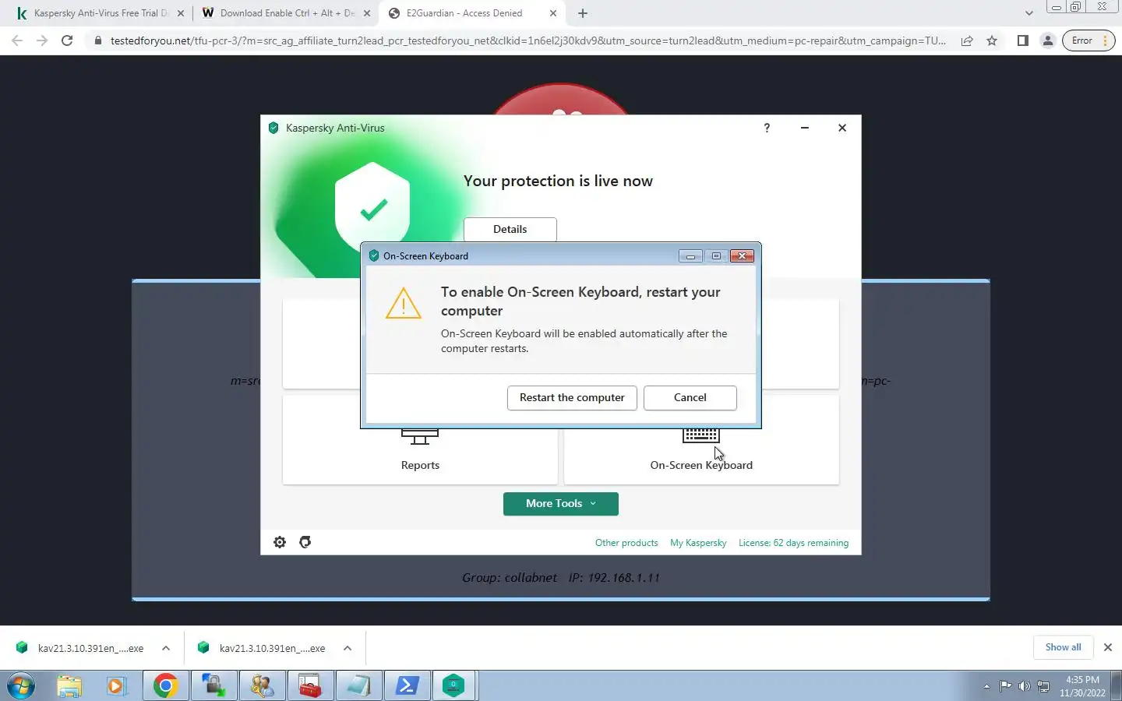
Task: Open notepad taskbar icon
Action: pos(358,686)
